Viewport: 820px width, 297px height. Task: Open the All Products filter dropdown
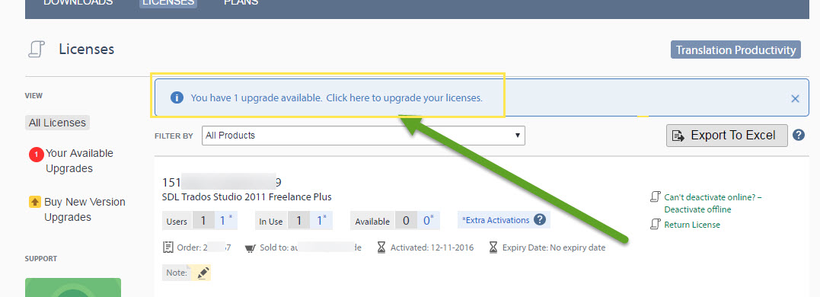[x=363, y=136]
